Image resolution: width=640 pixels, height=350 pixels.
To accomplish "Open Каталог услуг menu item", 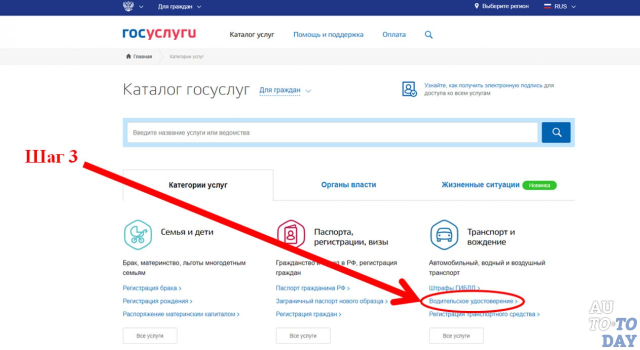I will (252, 34).
